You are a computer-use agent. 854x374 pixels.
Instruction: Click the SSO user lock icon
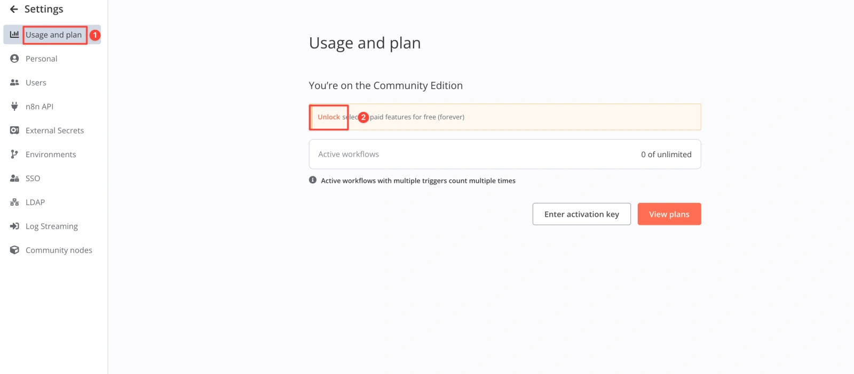click(x=14, y=178)
